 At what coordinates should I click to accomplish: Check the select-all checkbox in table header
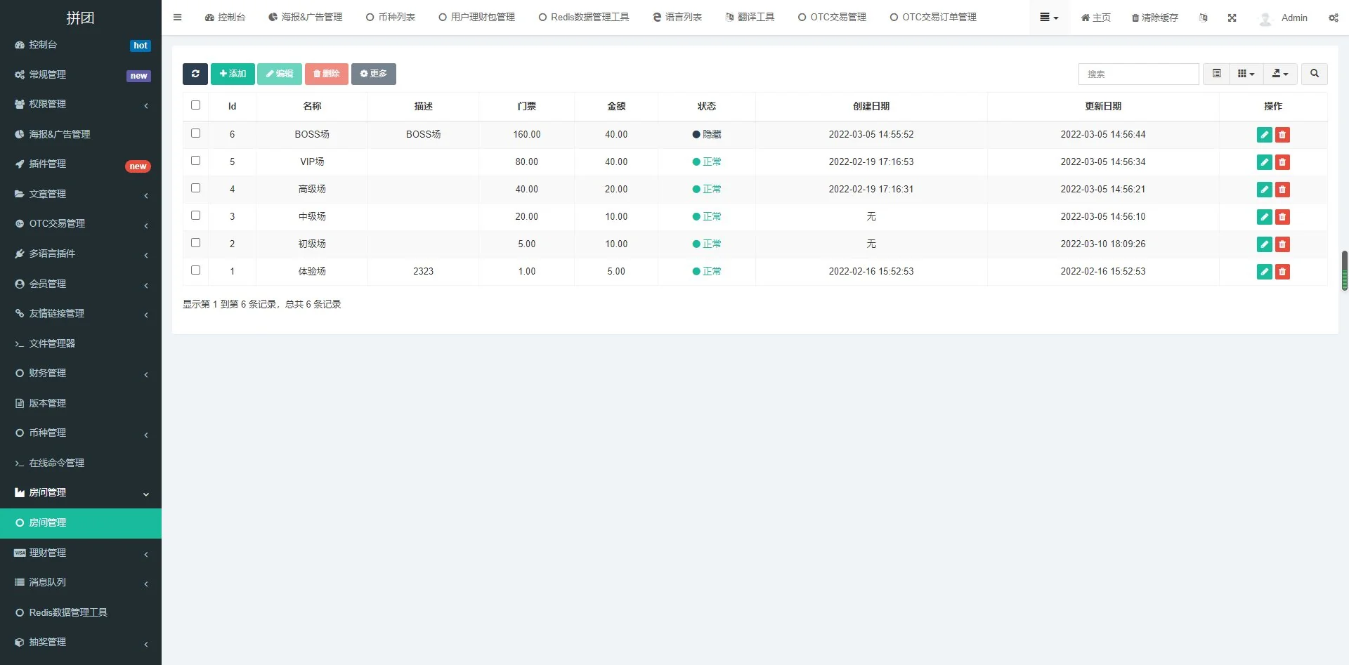pos(196,105)
